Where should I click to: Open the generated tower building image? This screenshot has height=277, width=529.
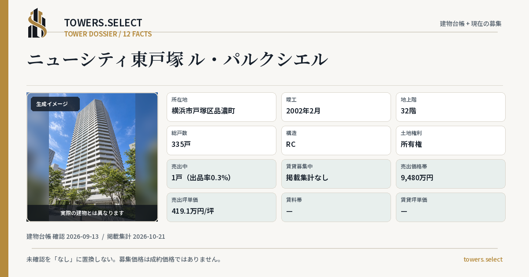point(92,157)
